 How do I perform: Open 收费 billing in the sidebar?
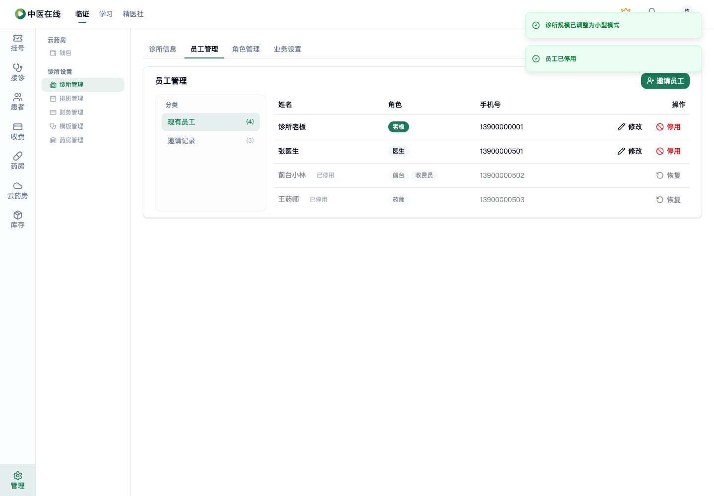pyautogui.click(x=17, y=132)
